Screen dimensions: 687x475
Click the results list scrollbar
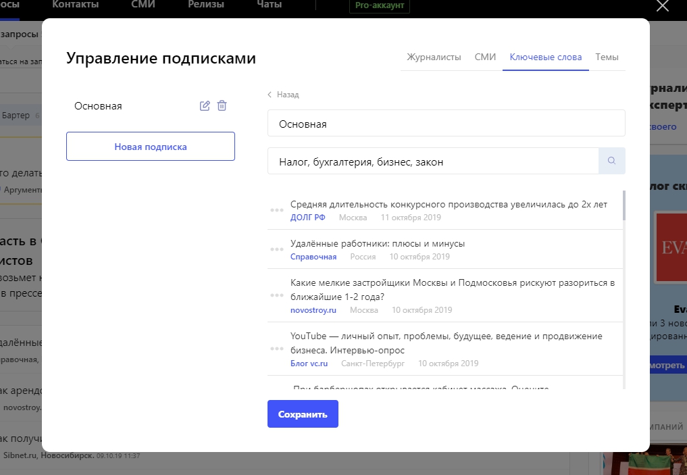pyautogui.click(x=624, y=205)
